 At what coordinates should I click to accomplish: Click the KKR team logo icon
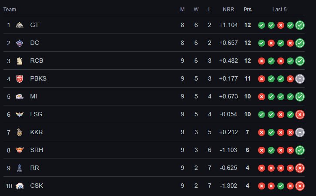[20, 132]
